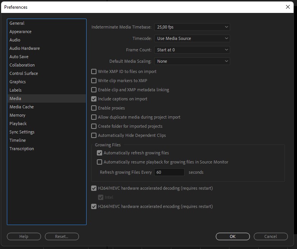Select the Appearance category
The width and height of the screenshot is (297, 249).
(x=46, y=32)
